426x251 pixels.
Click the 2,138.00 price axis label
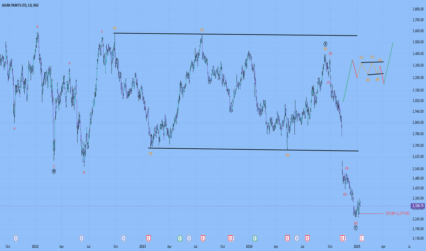(418, 238)
